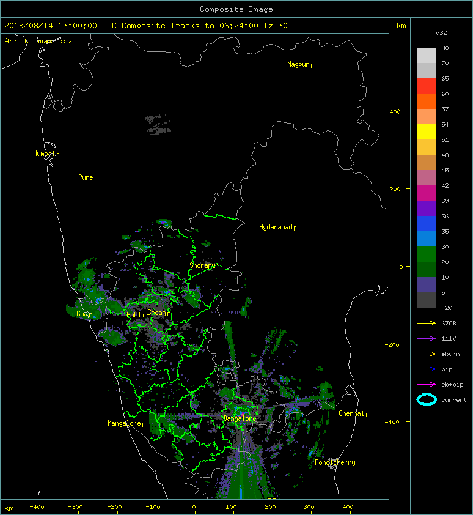Screen dimensions: 473x515
Task: Click the Hubli city label
Action: tap(136, 315)
